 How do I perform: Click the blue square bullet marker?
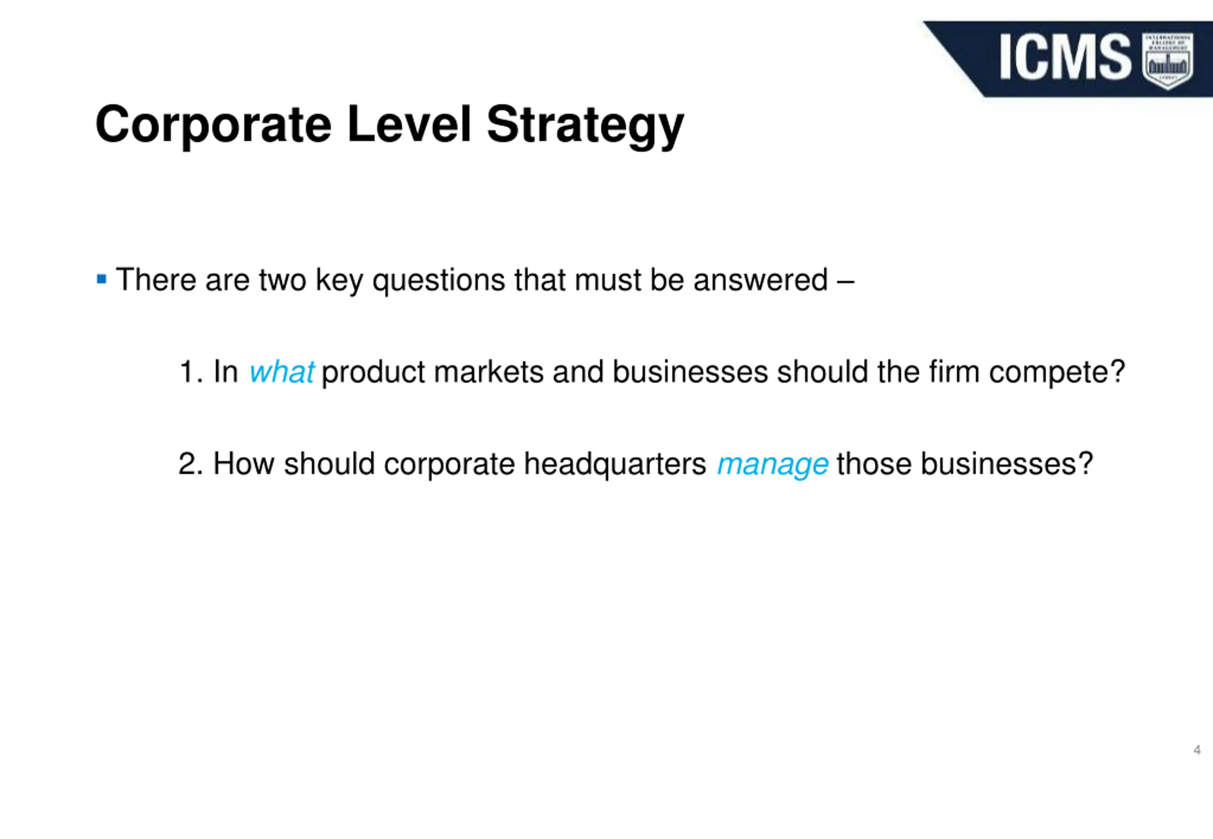pyautogui.click(x=101, y=278)
